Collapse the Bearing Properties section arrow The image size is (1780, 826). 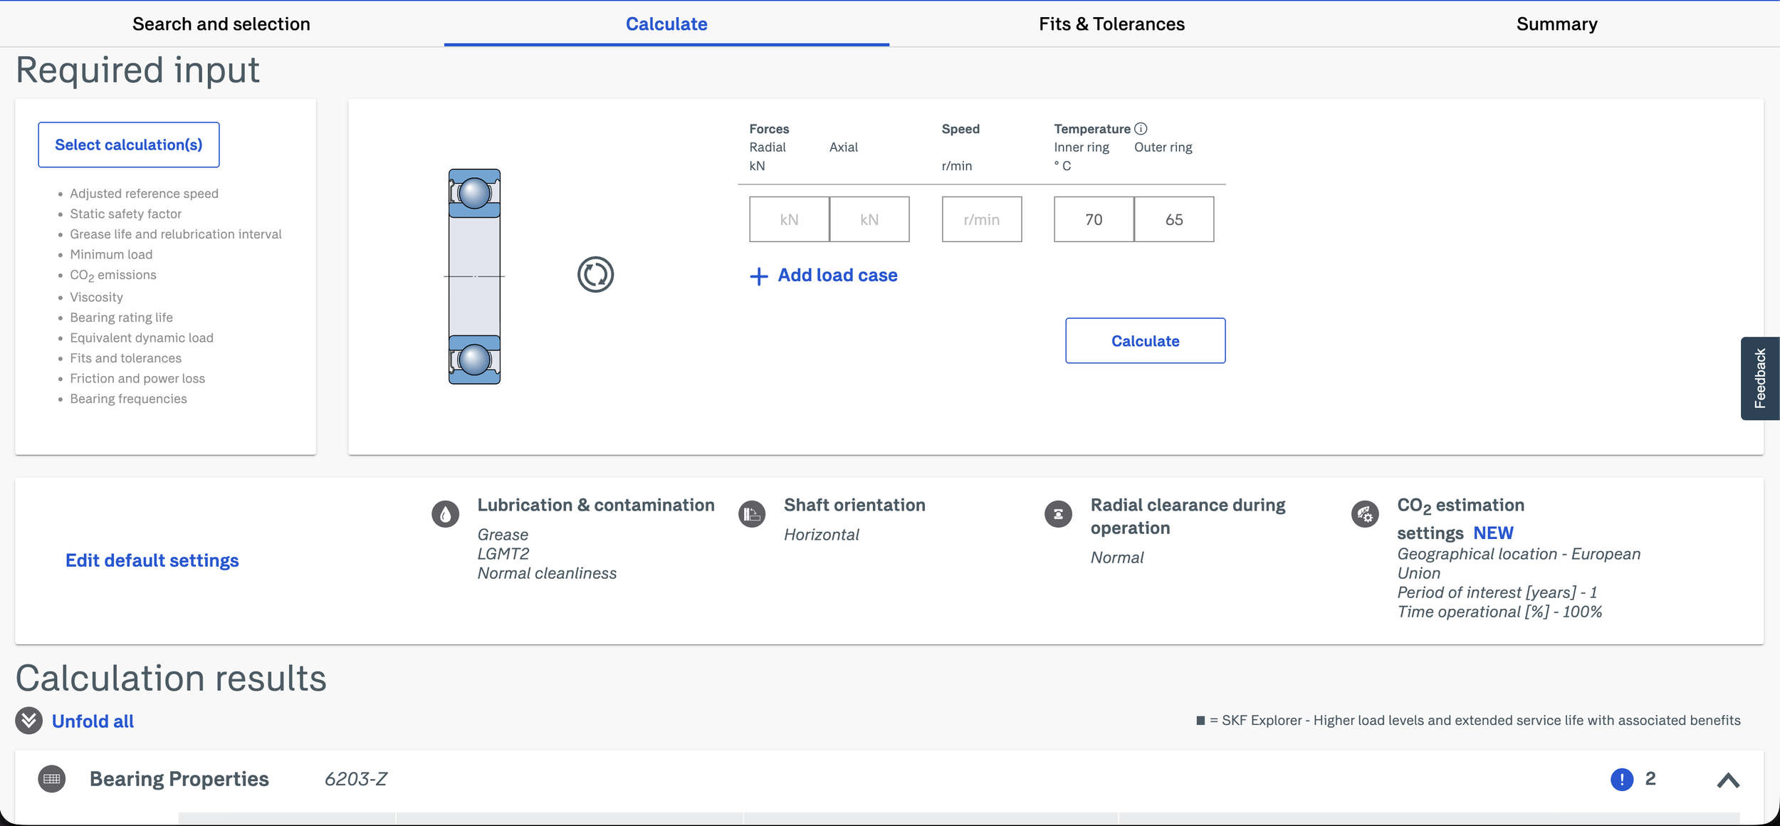pyautogui.click(x=1728, y=780)
